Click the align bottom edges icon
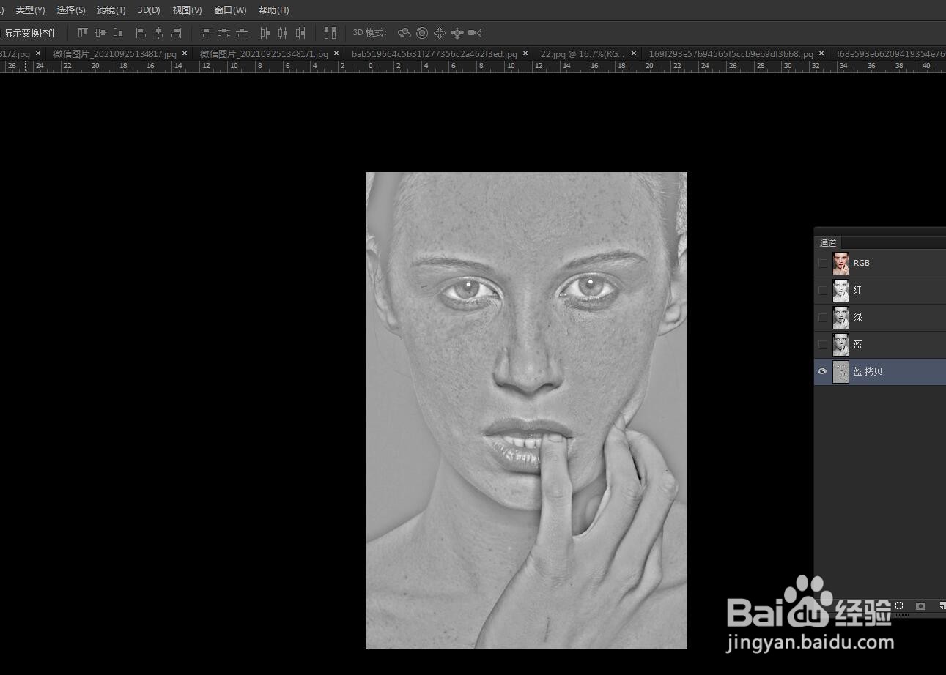The height and width of the screenshot is (675, 946). pyautogui.click(x=118, y=33)
